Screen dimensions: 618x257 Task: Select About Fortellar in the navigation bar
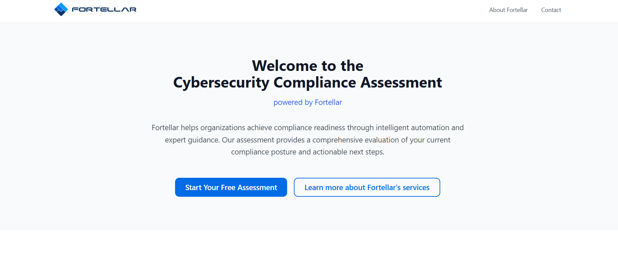508,10
